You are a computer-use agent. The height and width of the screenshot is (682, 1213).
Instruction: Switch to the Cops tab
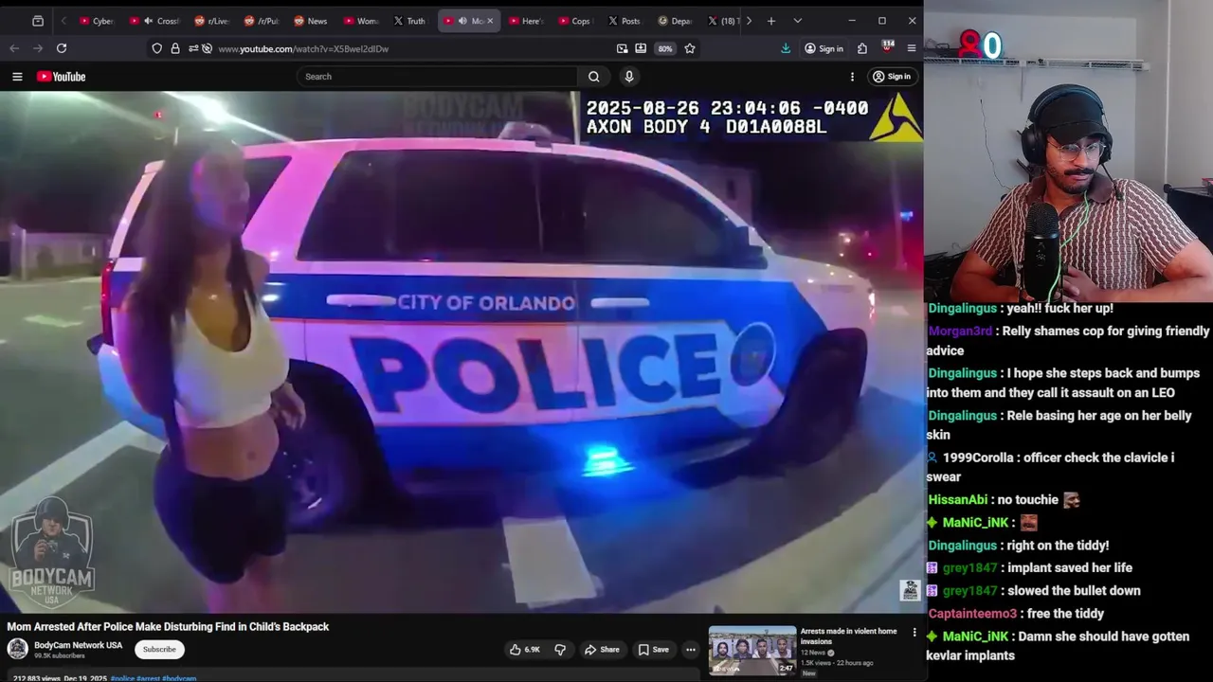(574, 21)
